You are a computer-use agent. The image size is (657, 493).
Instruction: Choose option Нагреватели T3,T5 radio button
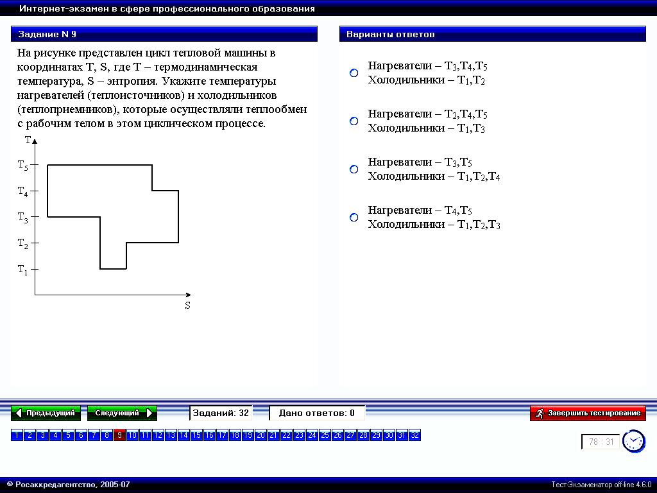click(354, 169)
